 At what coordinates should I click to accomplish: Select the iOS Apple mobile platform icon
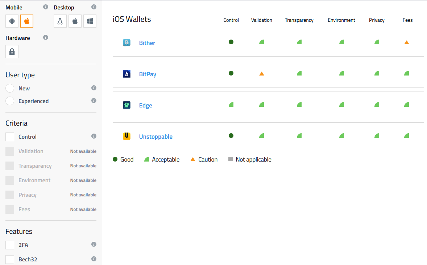pyautogui.click(x=27, y=21)
